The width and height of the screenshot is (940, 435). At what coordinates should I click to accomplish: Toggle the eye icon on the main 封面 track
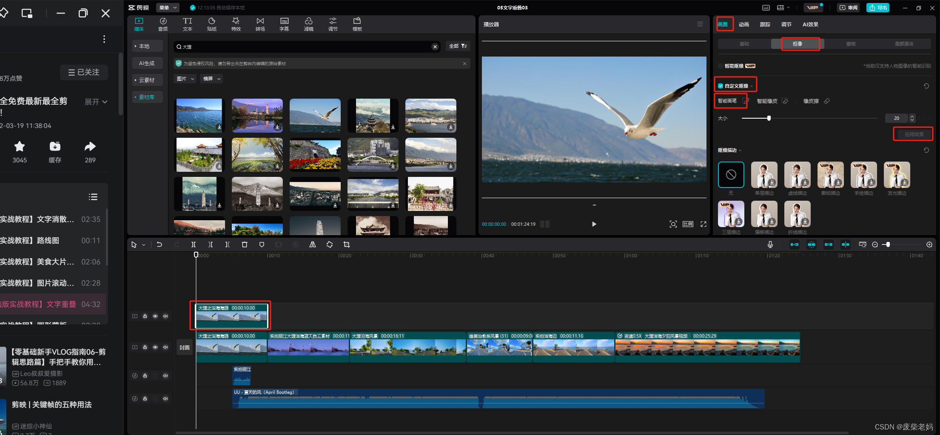tap(155, 347)
